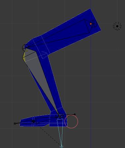The image size is (125, 148).
Task: Click the dashed parent relationship line
Action: point(50,136)
